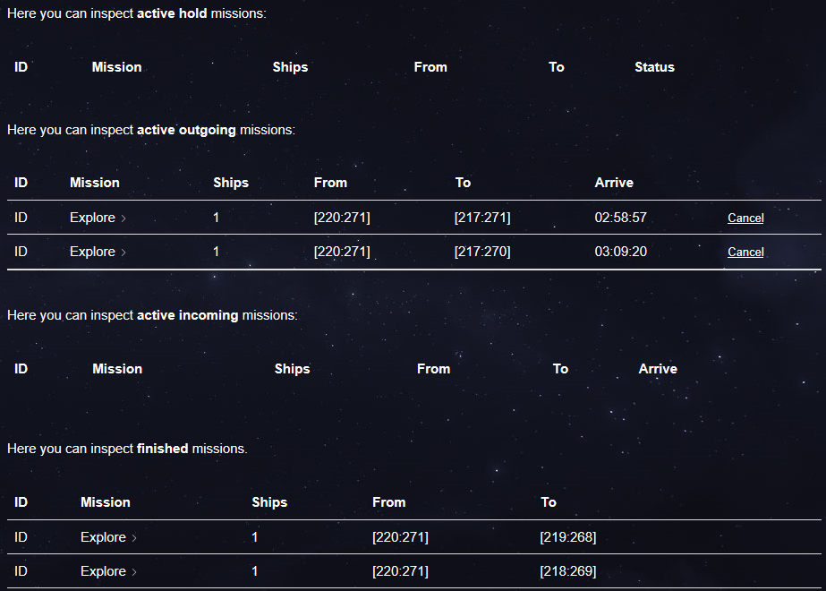Select arrival time 03:09:20

[620, 252]
